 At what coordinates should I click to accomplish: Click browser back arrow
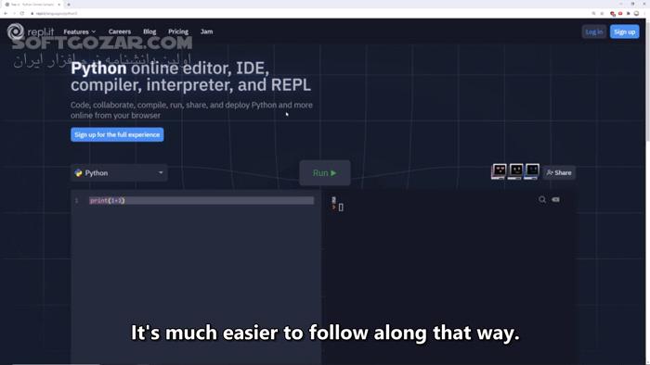coord(6,13)
